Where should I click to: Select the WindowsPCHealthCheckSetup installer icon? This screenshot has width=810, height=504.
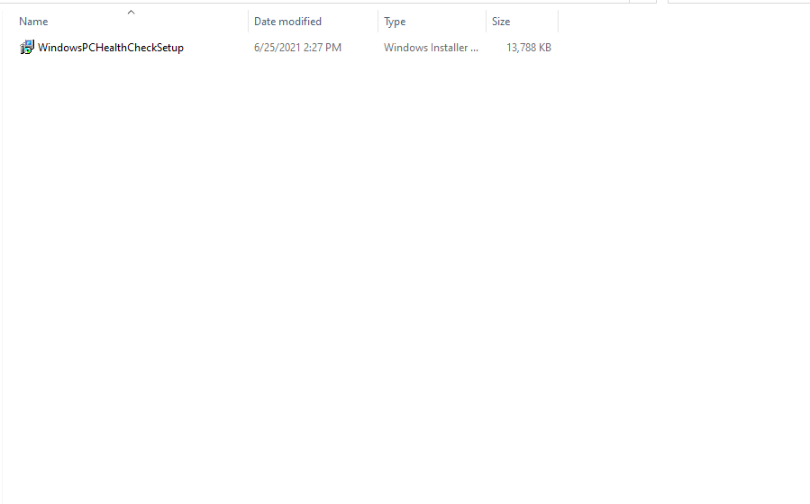[x=27, y=48]
